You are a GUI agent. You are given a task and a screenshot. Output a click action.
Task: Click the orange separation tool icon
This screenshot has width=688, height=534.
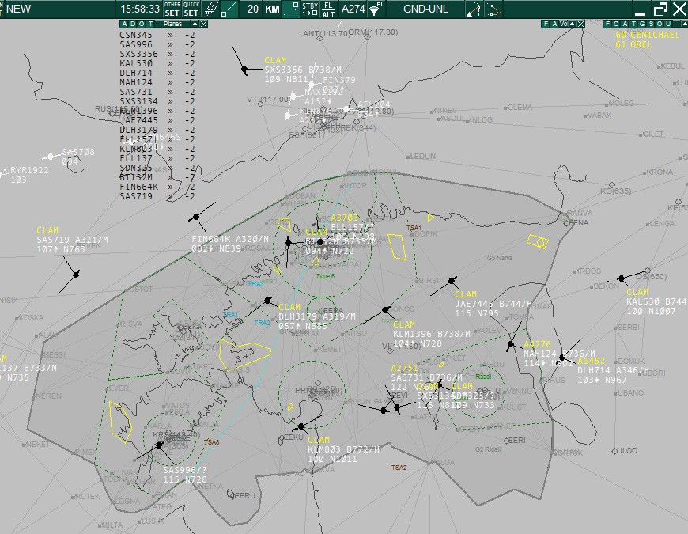click(493, 9)
